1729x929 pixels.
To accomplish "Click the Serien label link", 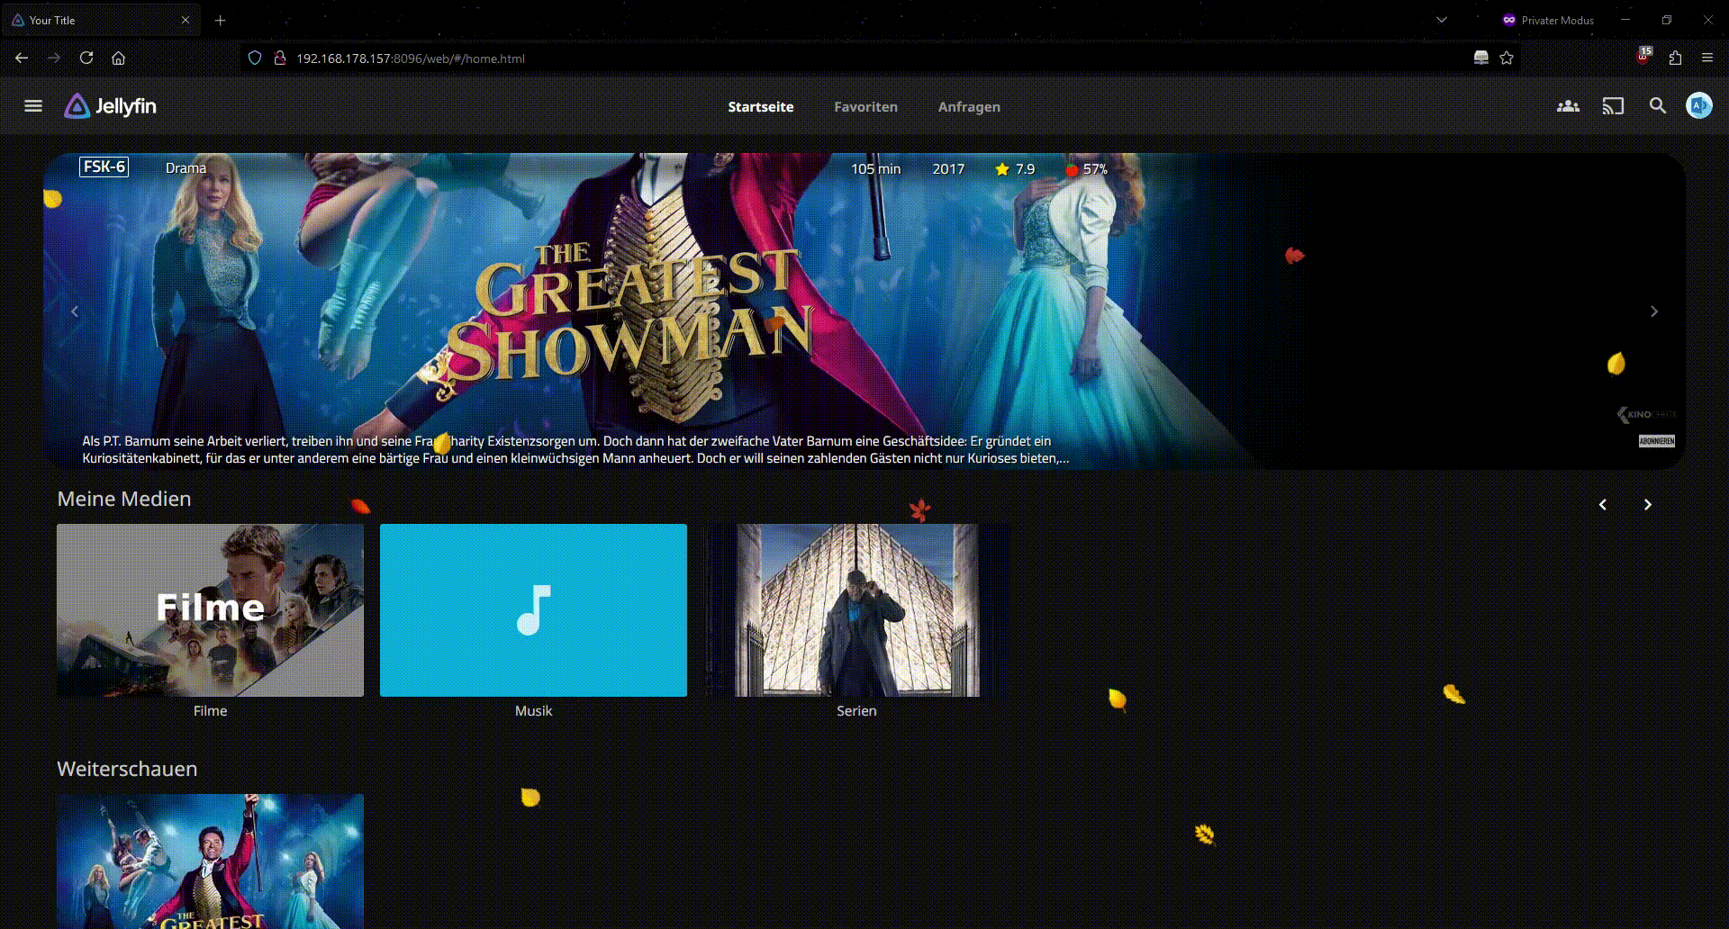I will 856,710.
